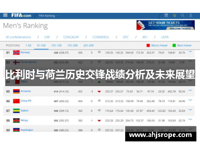Select the AFC confederation filter
This screenshot has height=145, width=200.
145,37
